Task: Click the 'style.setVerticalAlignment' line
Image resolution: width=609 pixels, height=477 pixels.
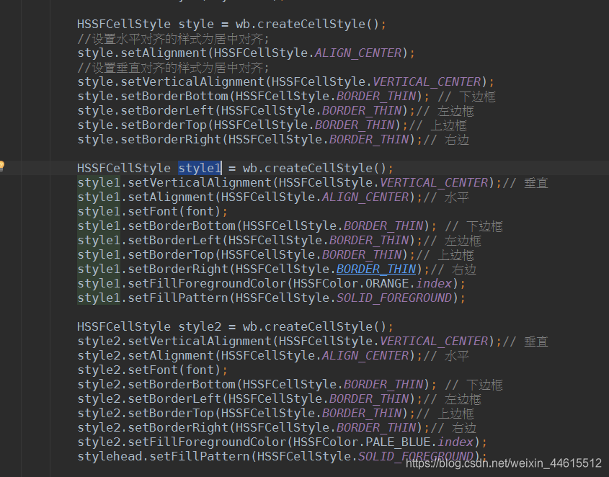Action: coord(285,81)
